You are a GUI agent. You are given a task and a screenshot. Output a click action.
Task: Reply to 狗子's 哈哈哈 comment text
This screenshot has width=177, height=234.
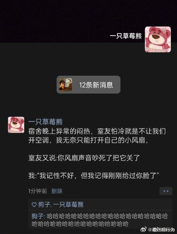tap(100, 220)
